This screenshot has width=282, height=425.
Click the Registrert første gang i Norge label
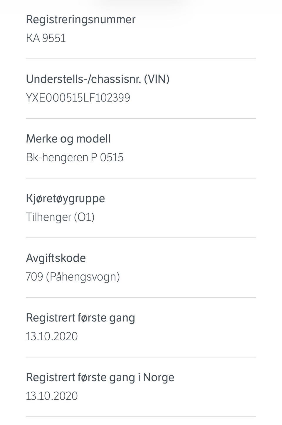coord(100,377)
